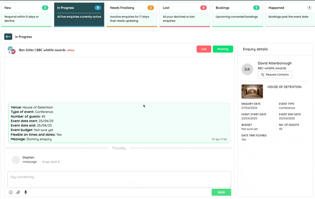Viewport: 315px width, 199px height.
Task: Click the Request Contacts button
Action: (x=275, y=75)
